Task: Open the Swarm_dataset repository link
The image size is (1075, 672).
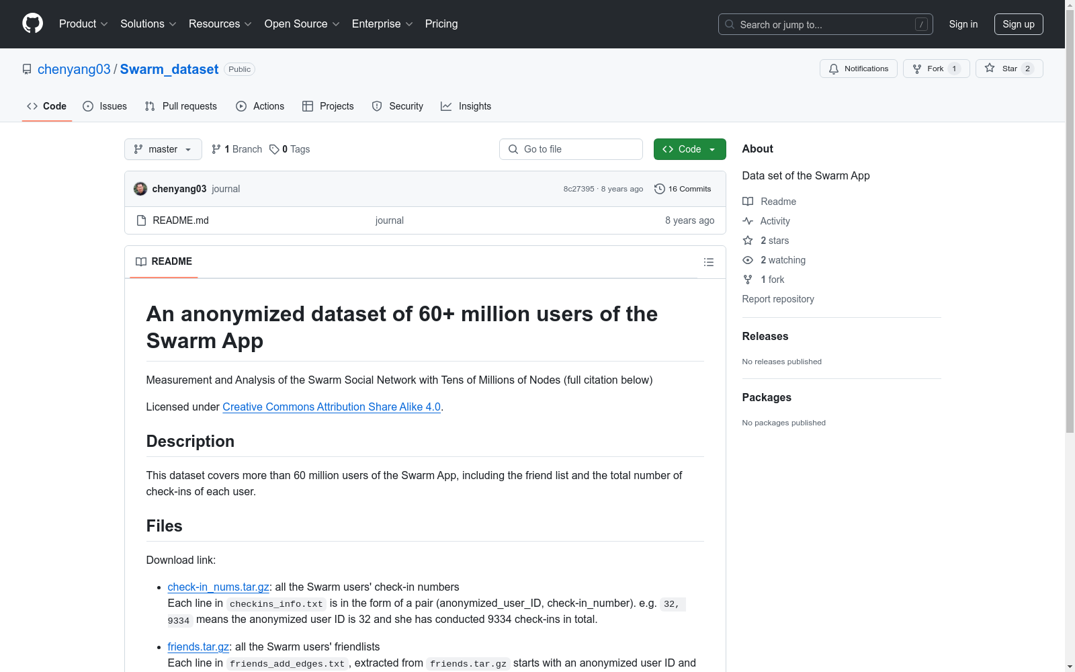Action: click(x=169, y=69)
